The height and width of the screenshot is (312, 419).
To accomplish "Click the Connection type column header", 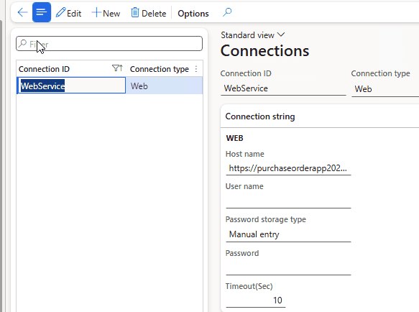I will [160, 69].
